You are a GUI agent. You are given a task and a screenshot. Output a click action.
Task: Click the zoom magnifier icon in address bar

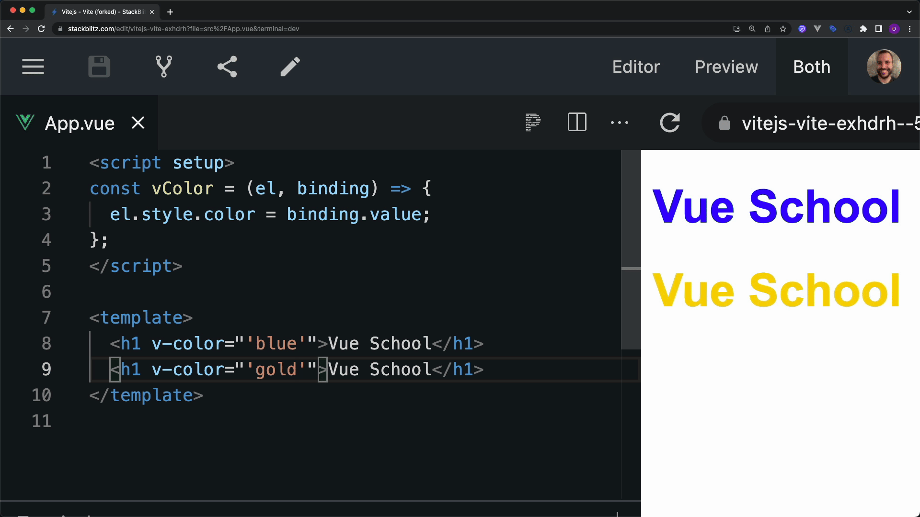click(x=752, y=29)
